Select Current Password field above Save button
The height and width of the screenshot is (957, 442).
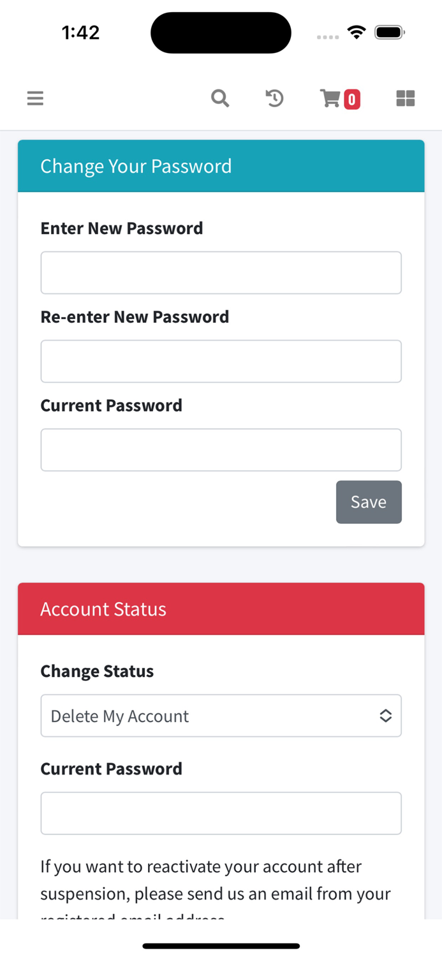click(221, 450)
